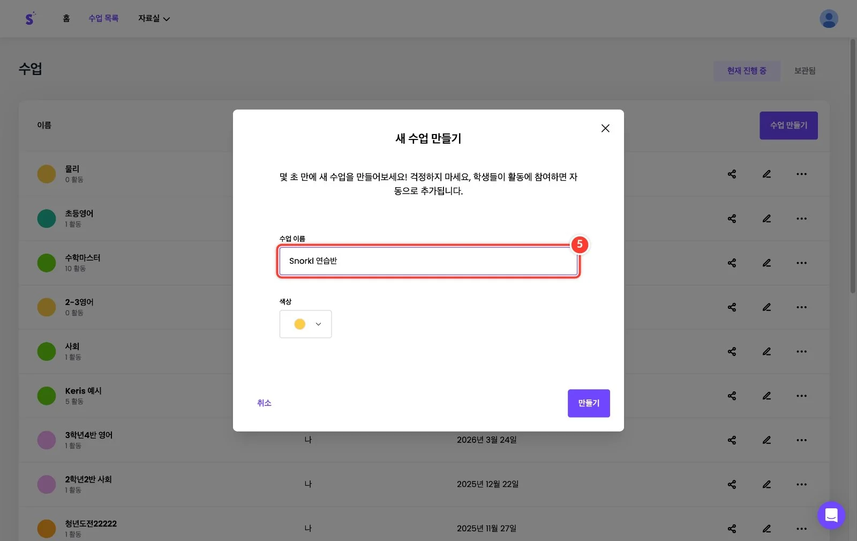Open more options for 사회
Image resolution: width=857 pixels, height=541 pixels.
pos(801,352)
